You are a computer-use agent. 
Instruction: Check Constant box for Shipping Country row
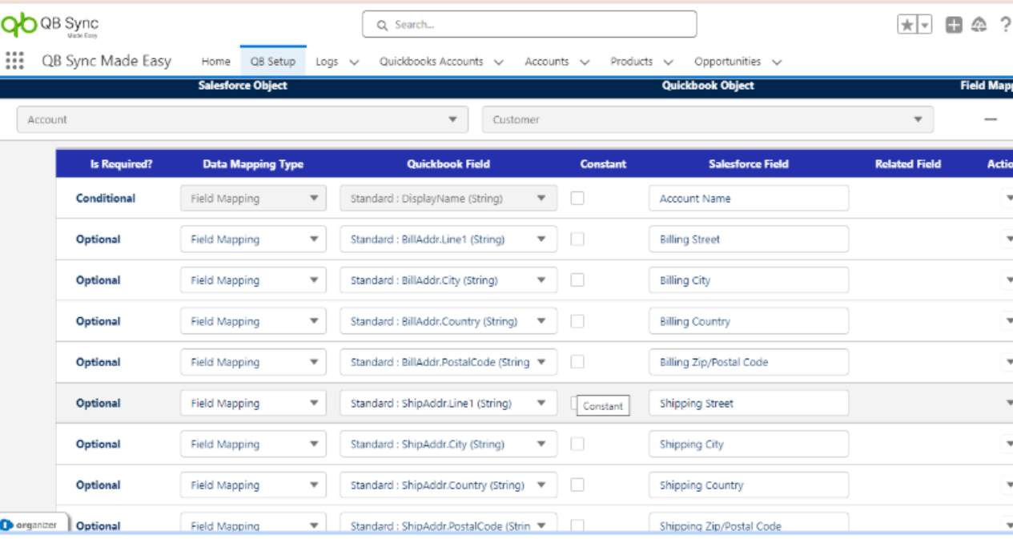[x=577, y=485]
